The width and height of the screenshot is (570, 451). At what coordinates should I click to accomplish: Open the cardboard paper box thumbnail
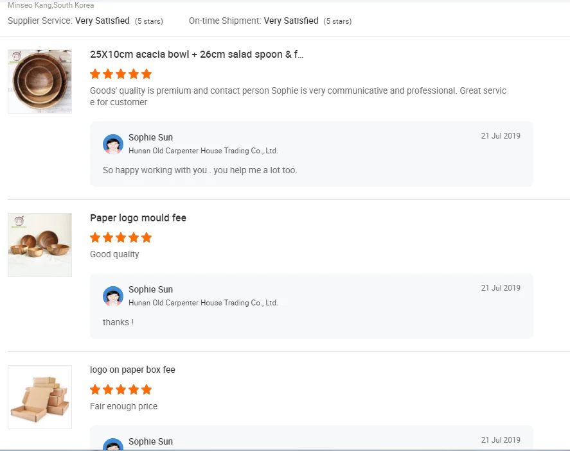click(40, 397)
